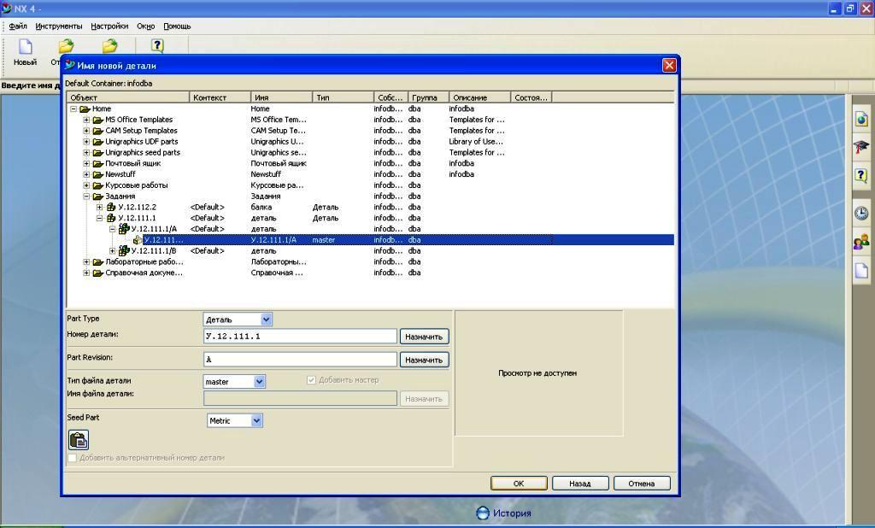Screen dimensions: 875x528
Task: Click the История globe icon at bottom
Action: click(483, 513)
